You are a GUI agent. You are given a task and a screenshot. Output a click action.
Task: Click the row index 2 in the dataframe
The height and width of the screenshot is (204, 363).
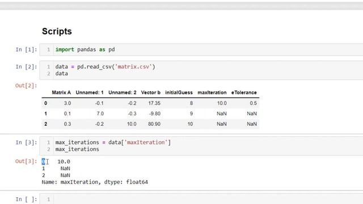pos(45,124)
